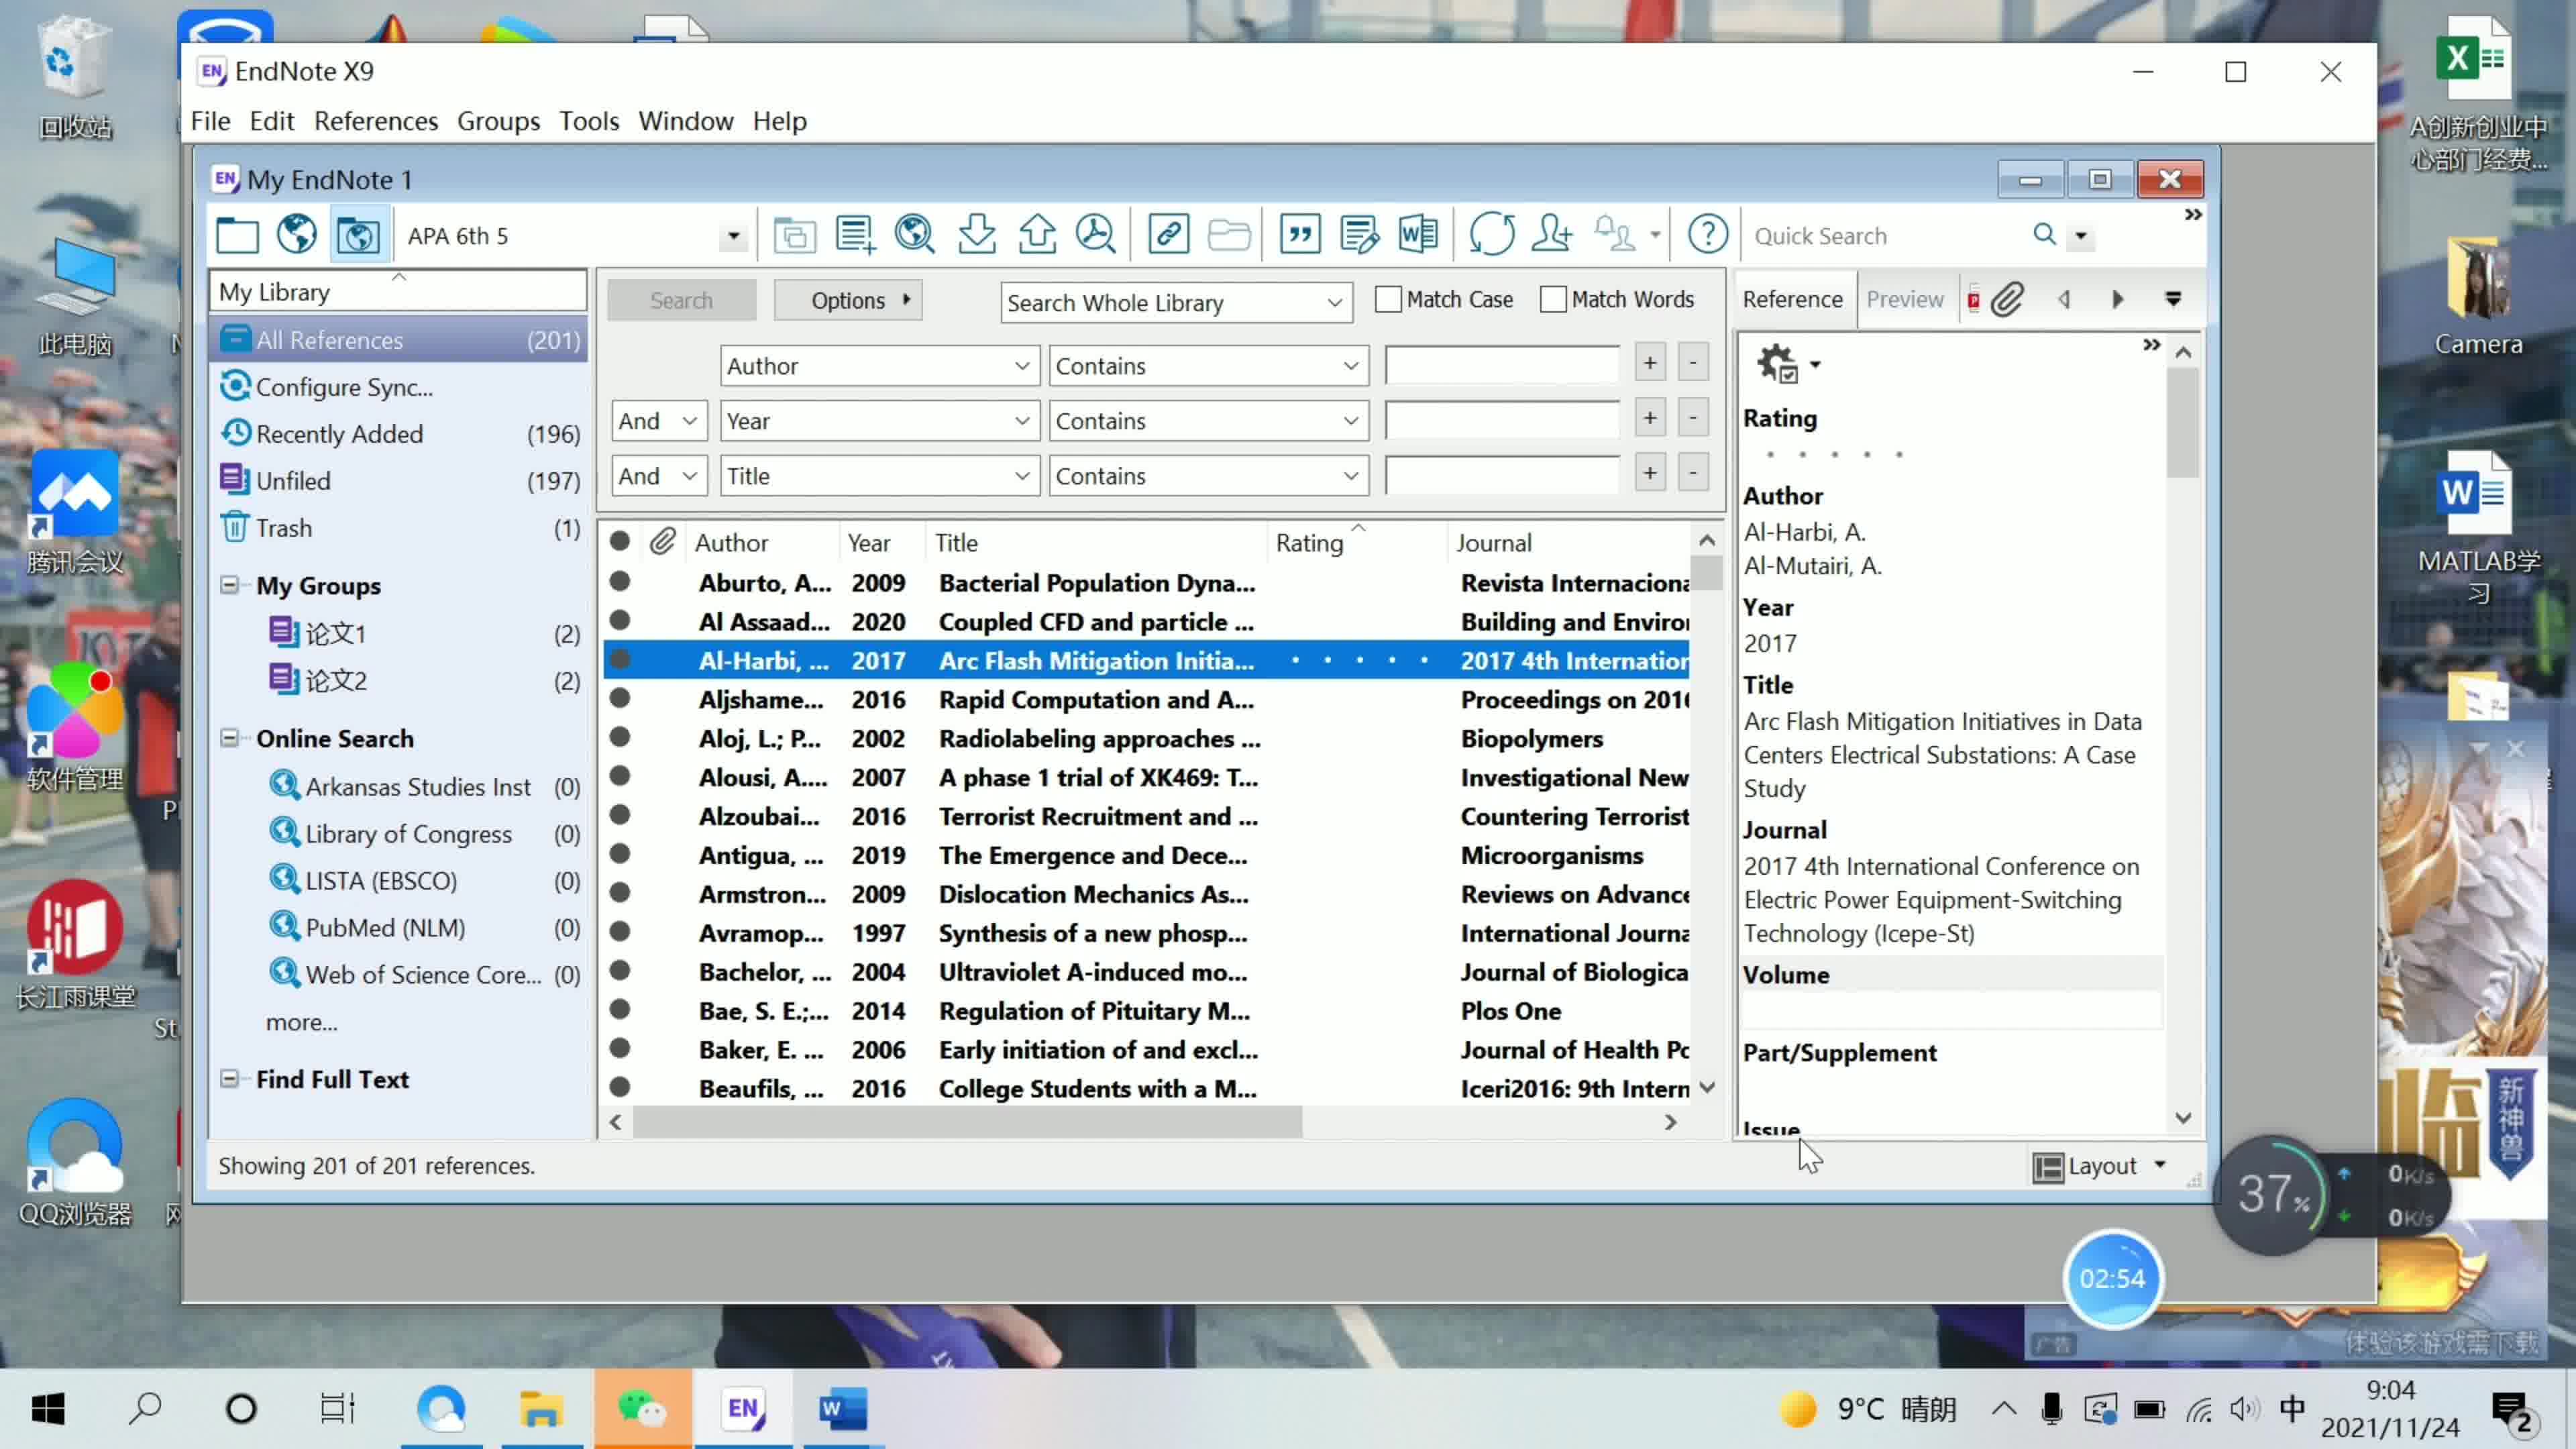Image resolution: width=2576 pixels, height=1449 pixels.
Task: Click the Sync Library circular arrows icon
Action: [1491, 235]
